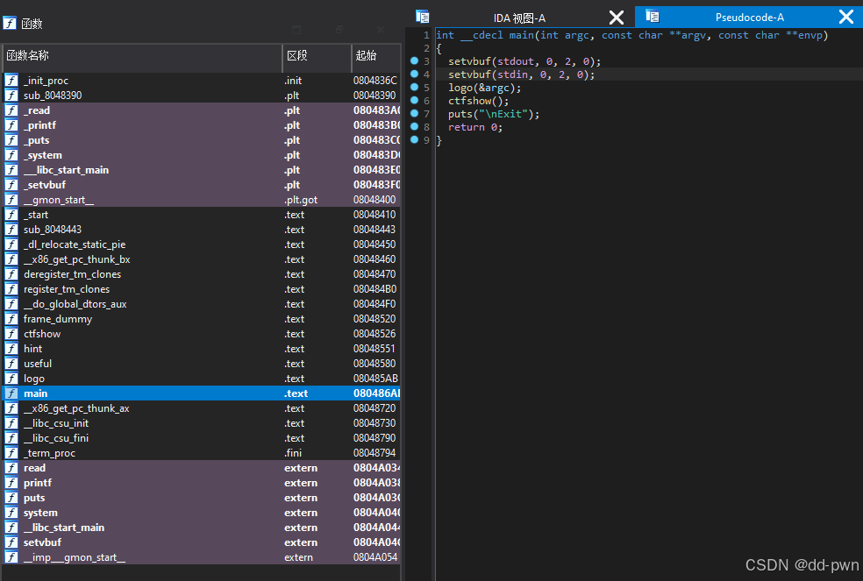
Task: Toggle the breakpoint on return 0 line
Action: (x=415, y=126)
